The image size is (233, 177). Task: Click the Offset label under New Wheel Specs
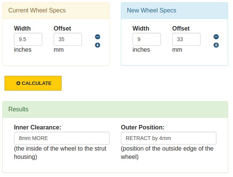click(181, 28)
